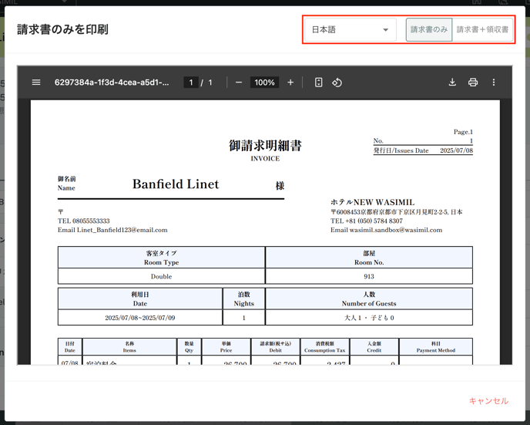Click the 御請求明細書 invoice title
This screenshot has height=425, width=530.
coord(265,146)
